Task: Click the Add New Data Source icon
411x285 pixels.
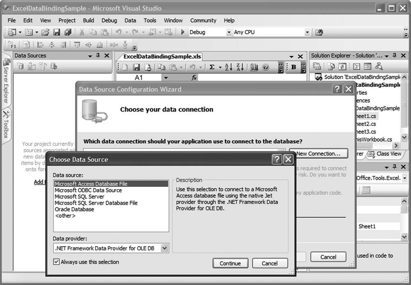Action: coord(20,66)
